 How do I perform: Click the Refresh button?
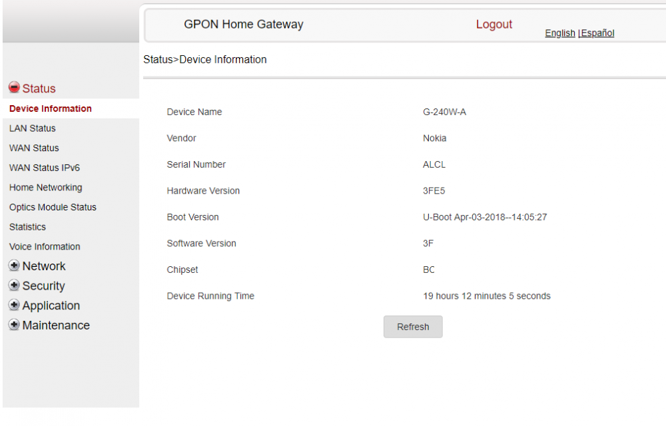coord(413,327)
